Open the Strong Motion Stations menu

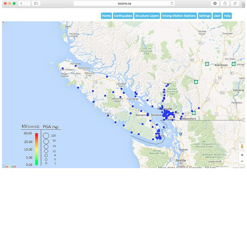(179, 16)
